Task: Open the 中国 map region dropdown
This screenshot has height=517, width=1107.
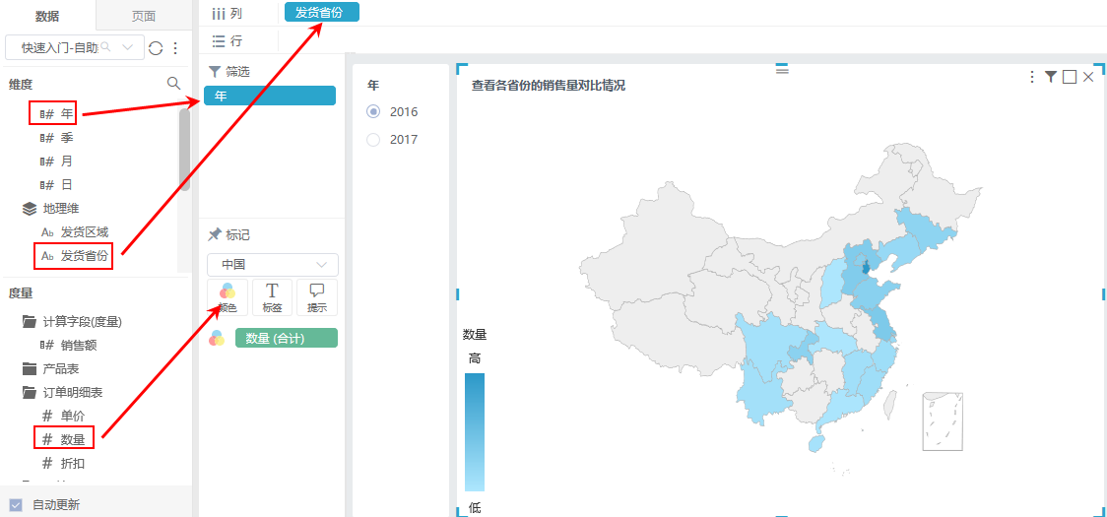Action: point(273,265)
